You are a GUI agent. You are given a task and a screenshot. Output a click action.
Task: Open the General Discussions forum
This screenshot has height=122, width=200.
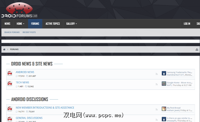point(29,118)
